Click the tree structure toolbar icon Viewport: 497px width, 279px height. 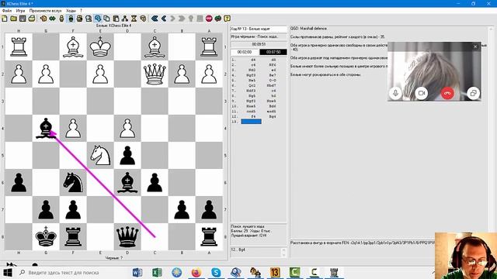point(125,19)
